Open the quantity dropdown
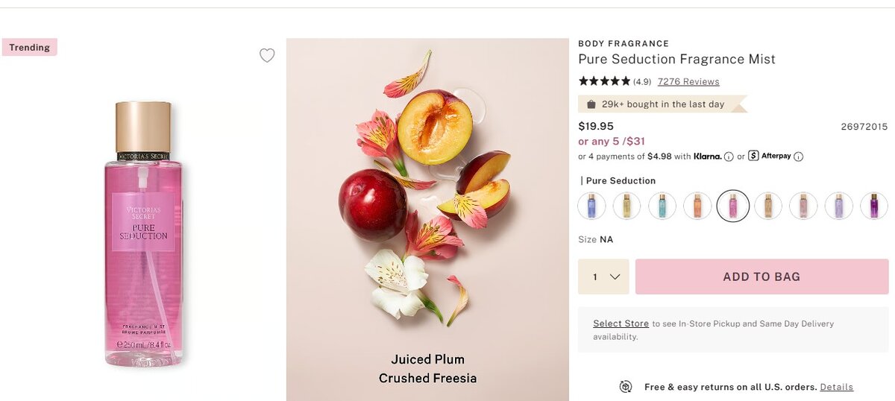The width and height of the screenshot is (895, 401). [x=604, y=277]
